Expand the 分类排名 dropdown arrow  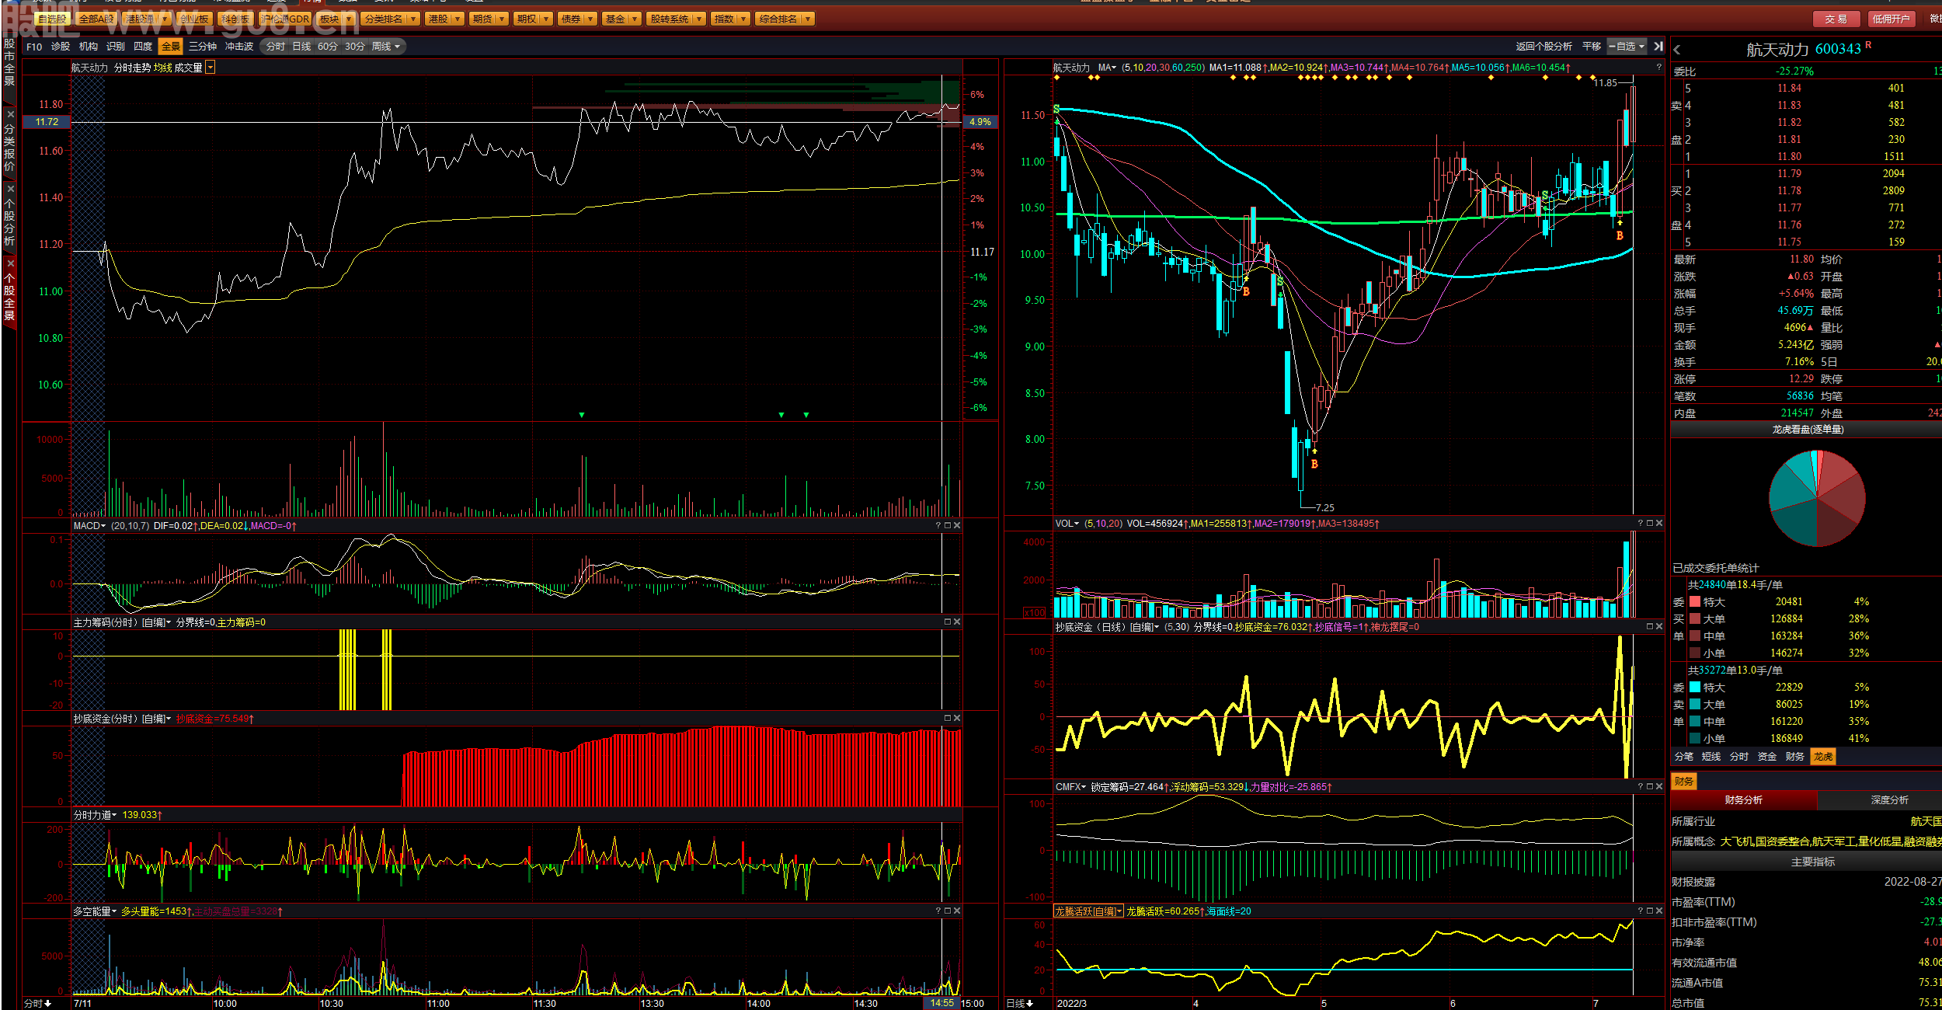tap(413, 19)
